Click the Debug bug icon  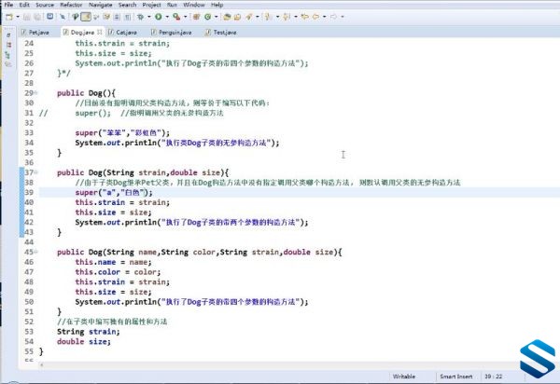140,17
